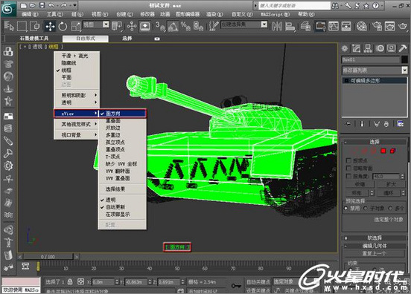Viewport: 411px width, 294px height.
Task: Select the Select and Move tool
Action: pyautogui.click(x=50, y=27)
